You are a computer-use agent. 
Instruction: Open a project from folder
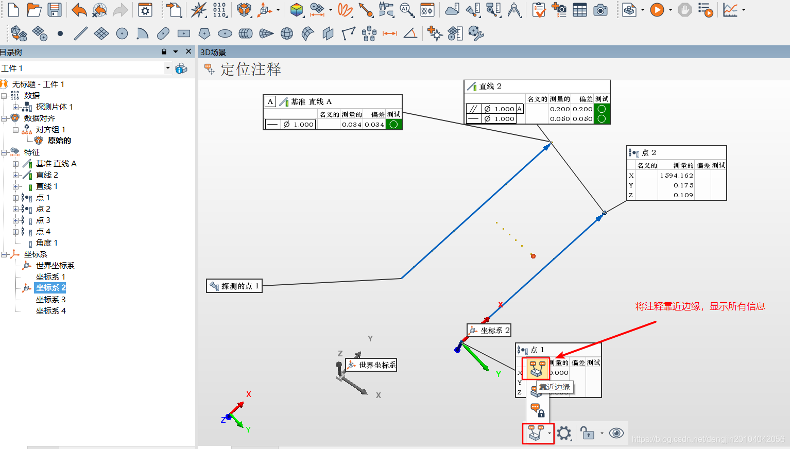click(x=34, y=10)
